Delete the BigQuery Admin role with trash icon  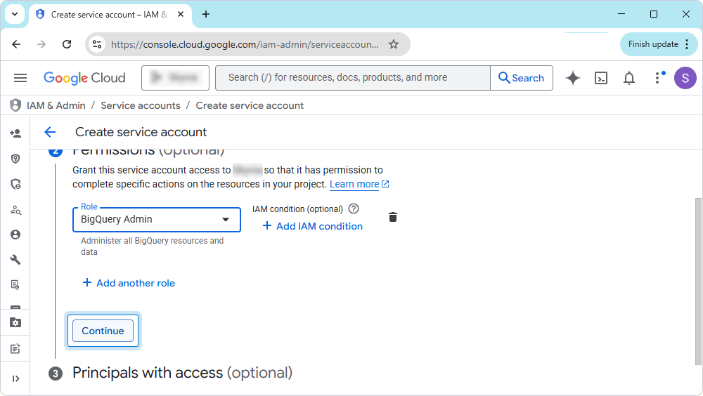click(393, 217)
